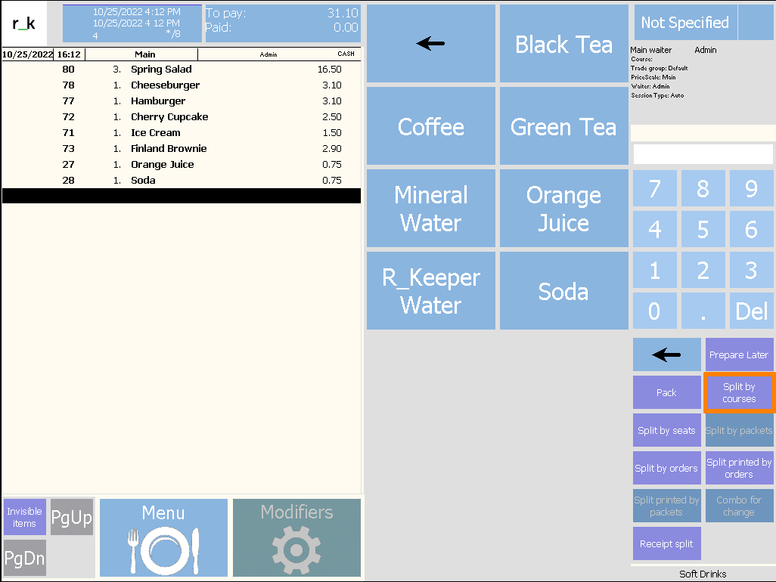Click the Not Specified order type button
This screenshot has height=582, width=776.
[685, 22]
